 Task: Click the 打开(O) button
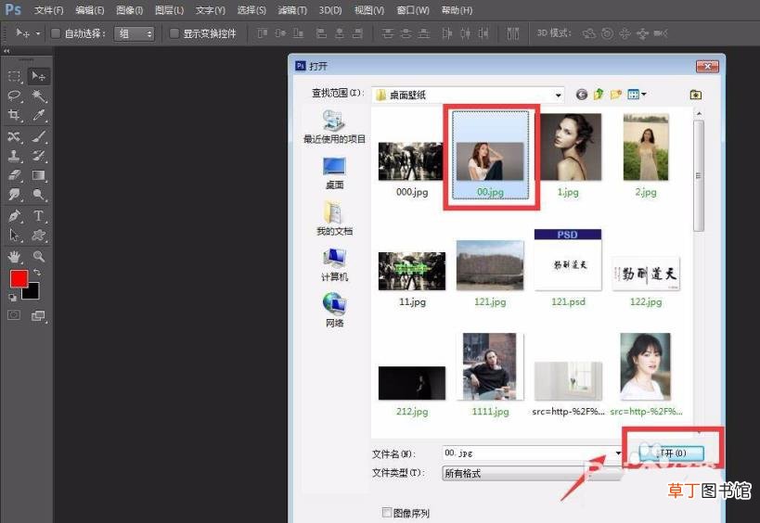(671, 453)
